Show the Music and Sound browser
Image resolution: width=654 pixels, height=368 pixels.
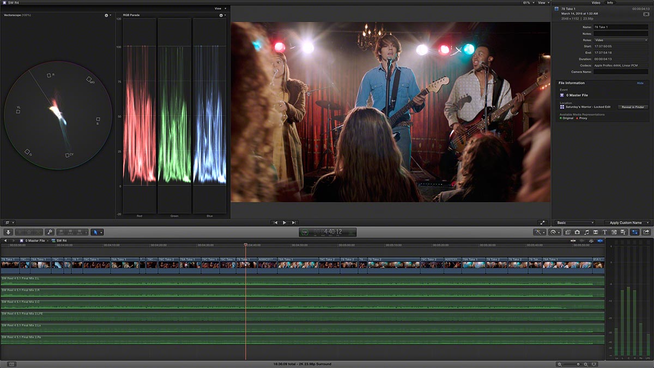point(586,232)
